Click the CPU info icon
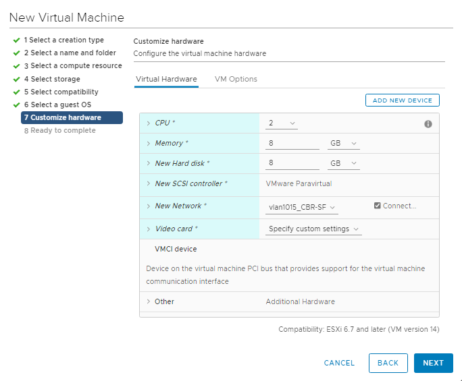 click(x=428, y=124)
